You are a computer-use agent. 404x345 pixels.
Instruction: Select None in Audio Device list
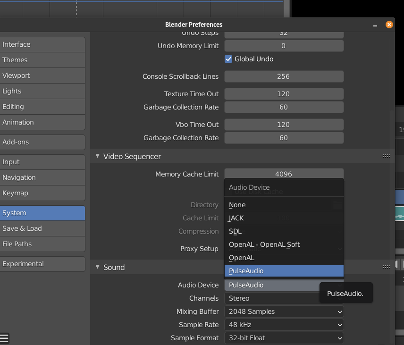pyautogui.click(x=284, y=205)
